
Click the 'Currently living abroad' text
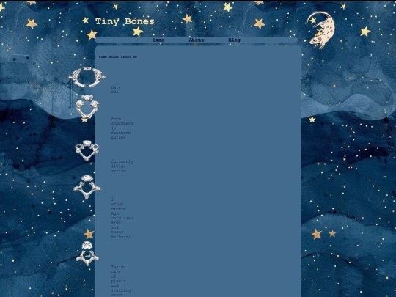coord(122,166)
